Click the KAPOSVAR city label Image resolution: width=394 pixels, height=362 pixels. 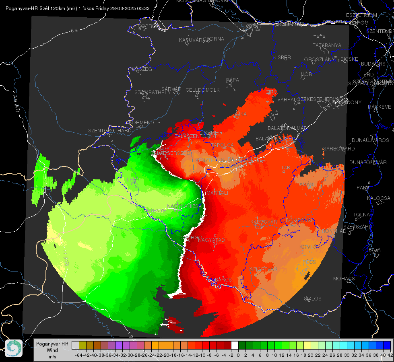click(x=264, y=222)
